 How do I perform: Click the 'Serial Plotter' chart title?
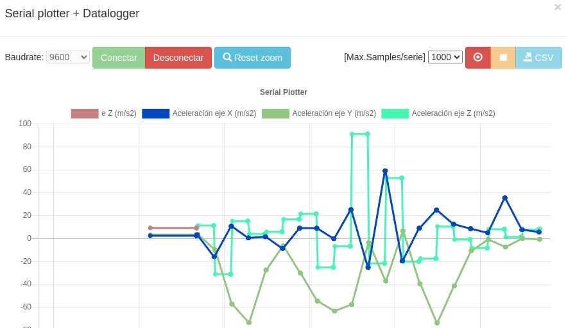[283, 92]
